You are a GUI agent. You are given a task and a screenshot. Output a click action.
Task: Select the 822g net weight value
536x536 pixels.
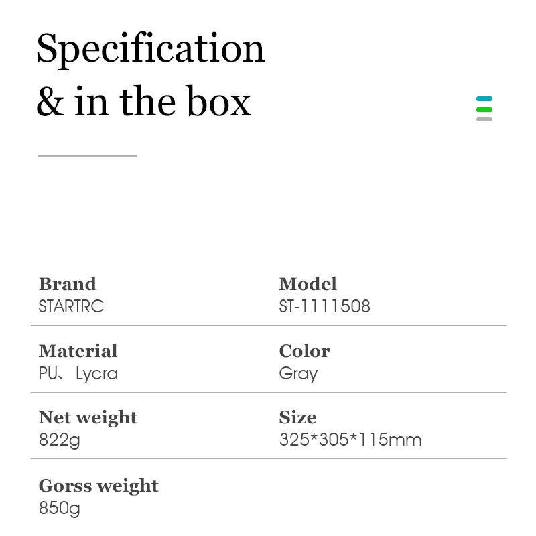tap(60, 440)
